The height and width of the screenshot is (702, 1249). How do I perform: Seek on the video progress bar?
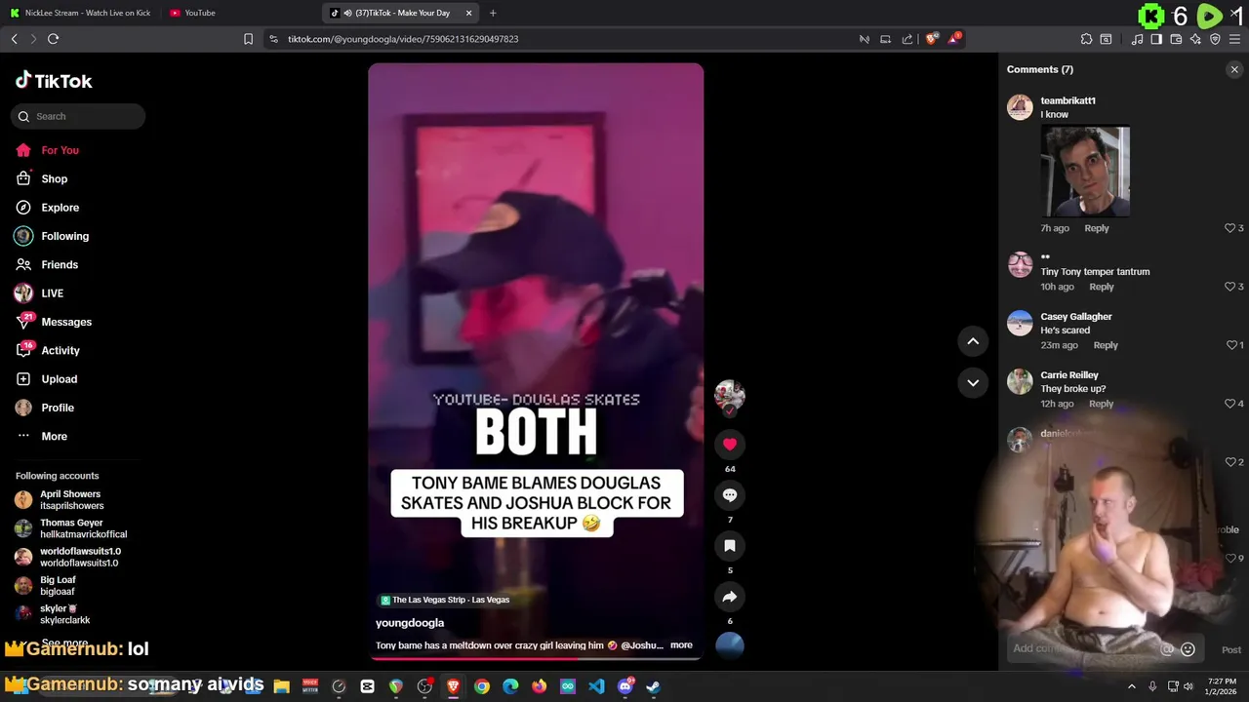536,658
